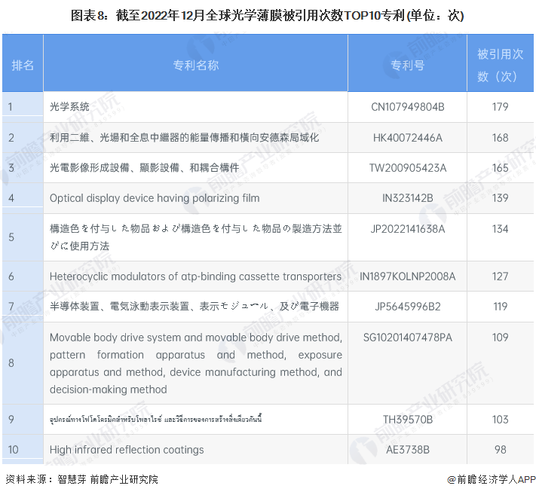Click the citation count 179

pos(500,107)
